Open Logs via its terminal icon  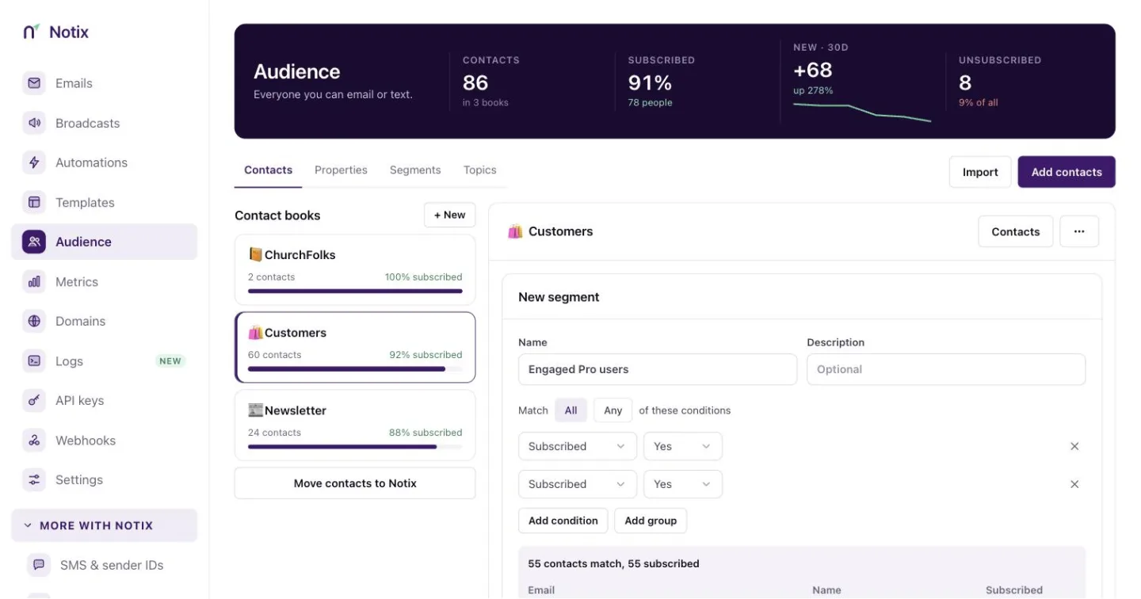[x=34, y=361]
